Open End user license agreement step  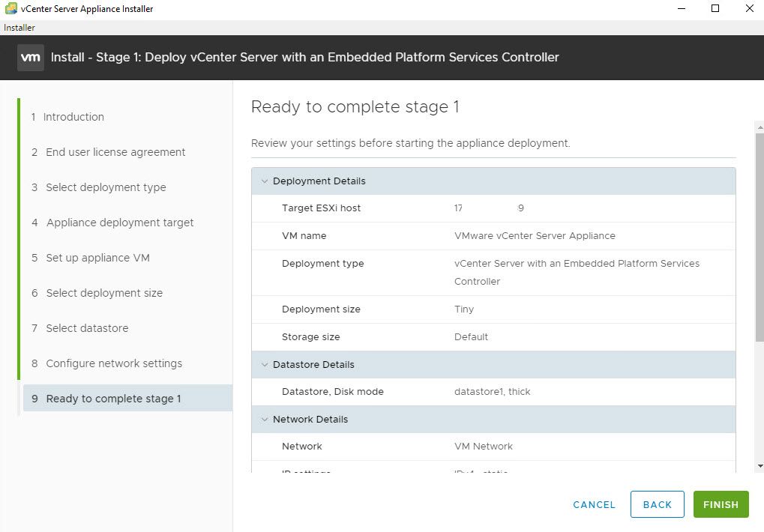pos(115,152)
